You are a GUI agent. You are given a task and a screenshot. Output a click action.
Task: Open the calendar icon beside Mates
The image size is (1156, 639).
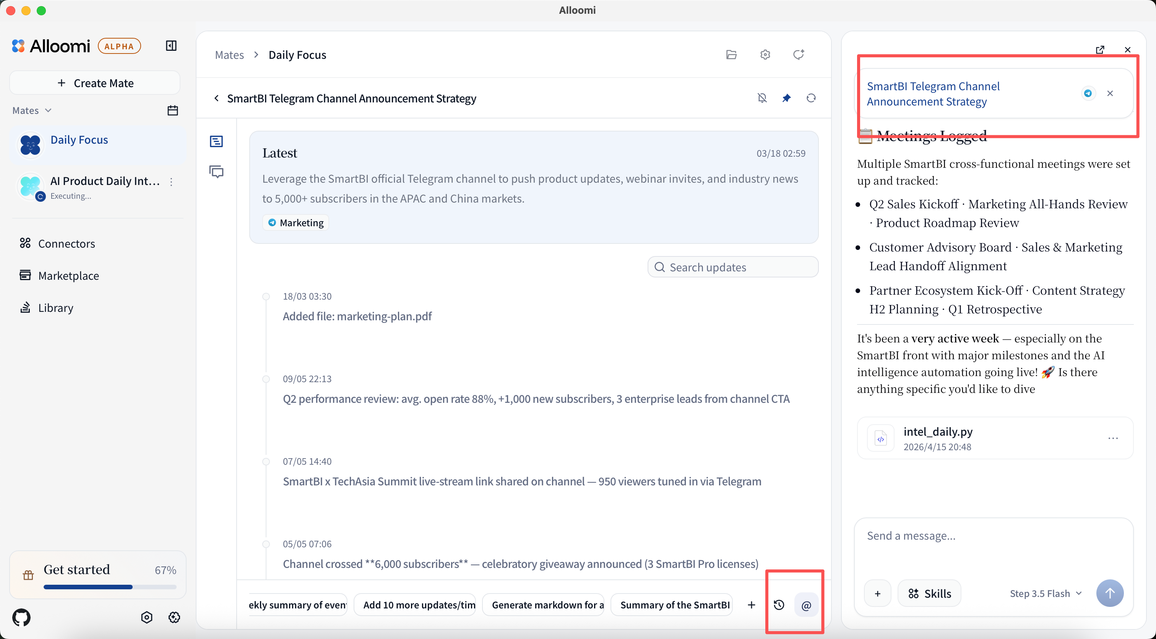172,110
